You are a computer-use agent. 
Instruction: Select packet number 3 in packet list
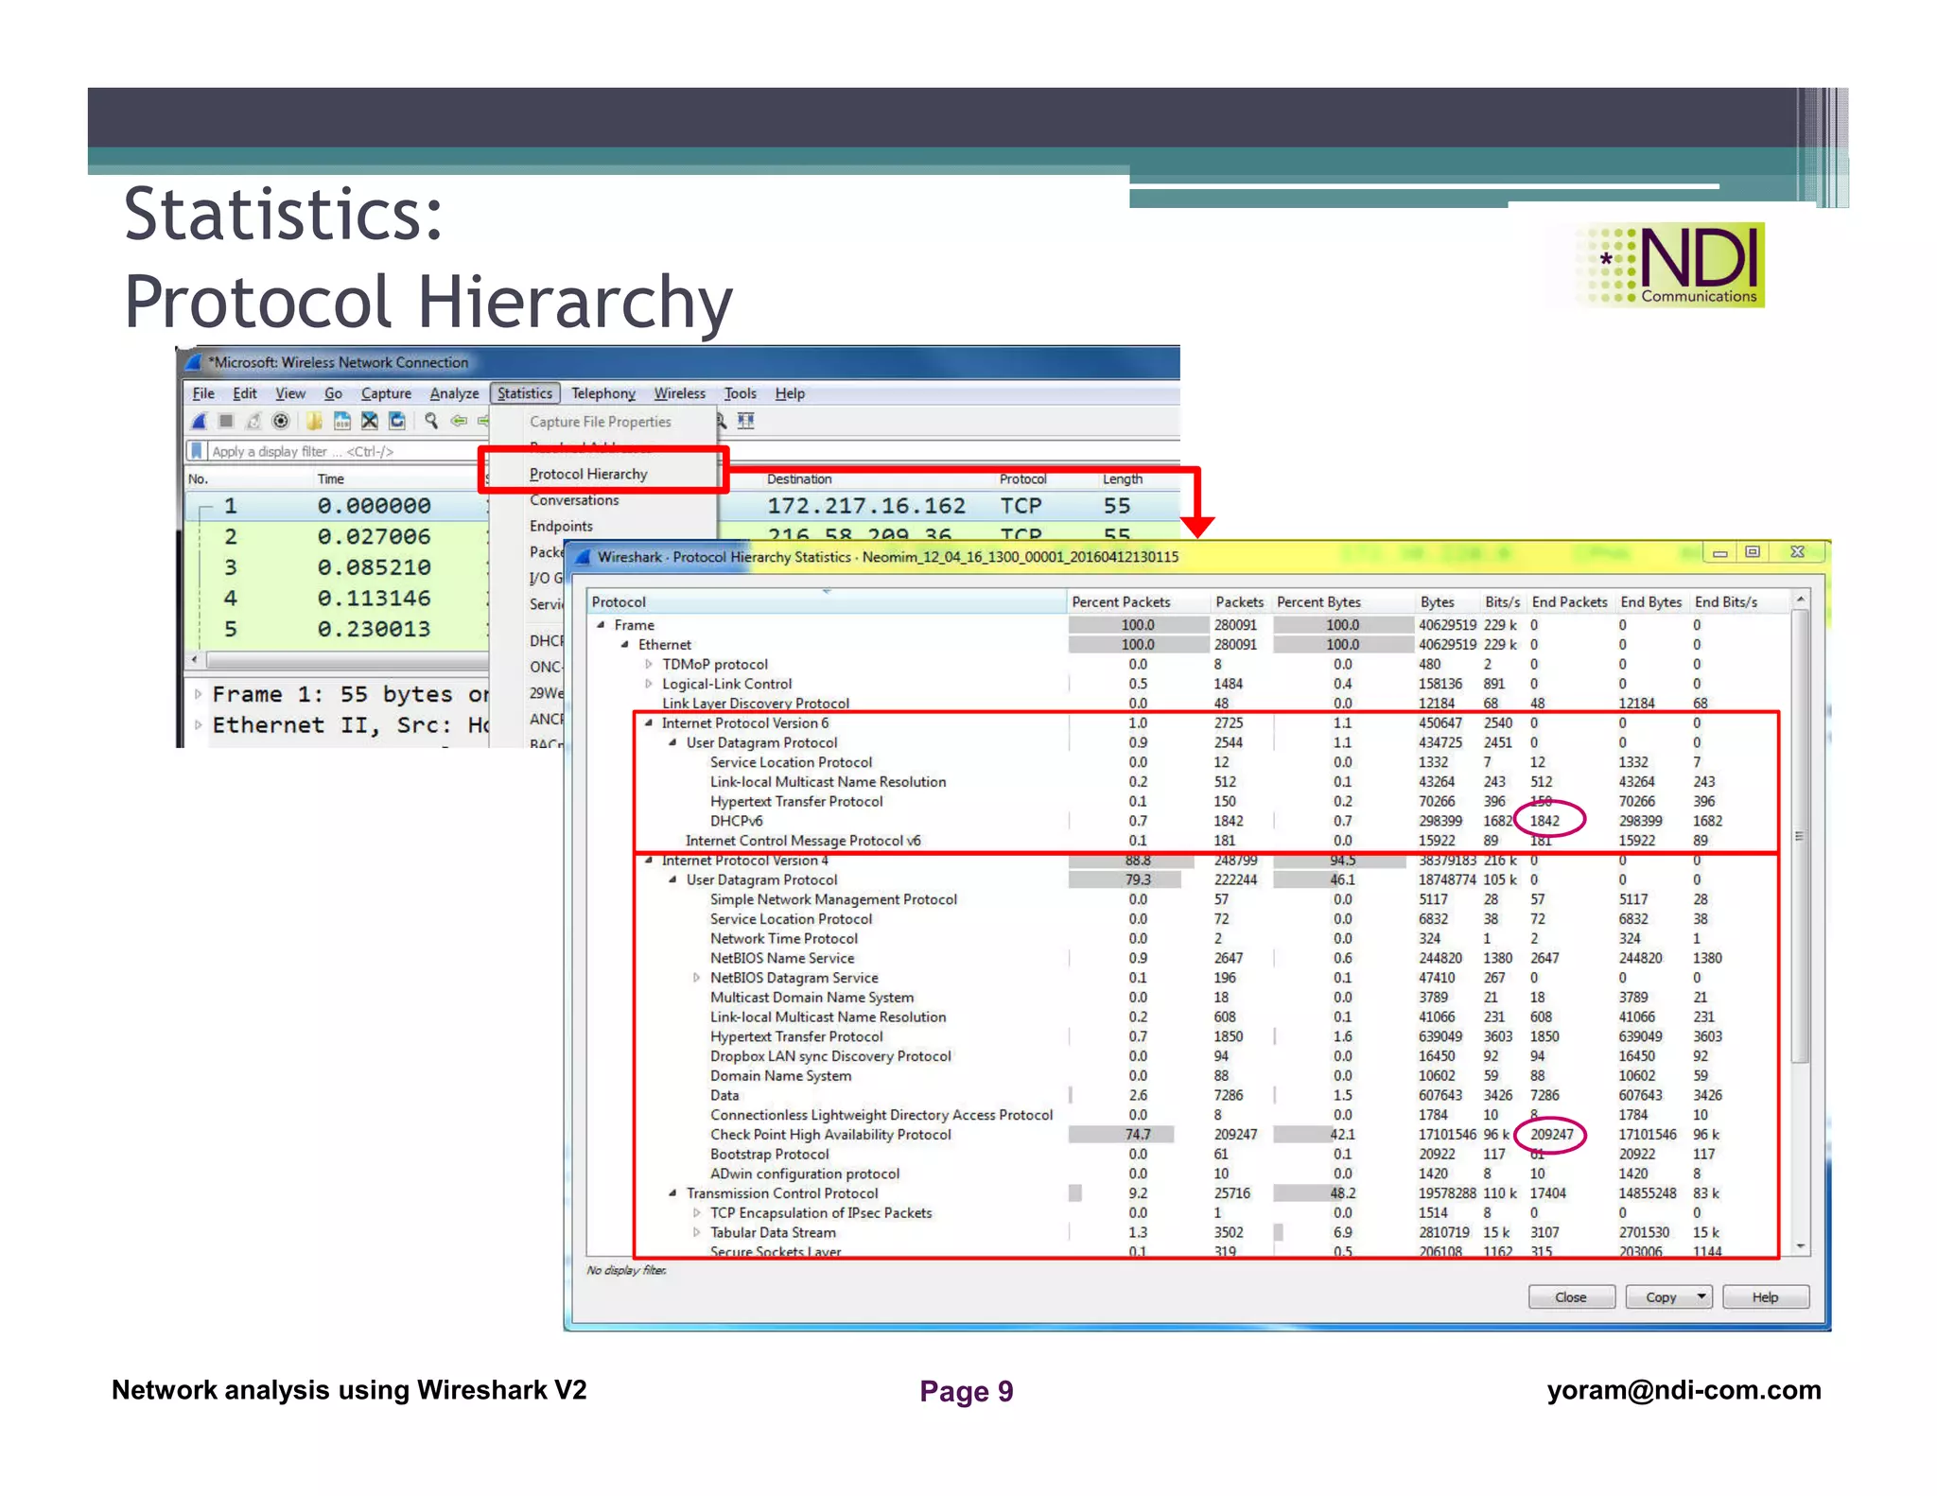click(x=336, y=567)
